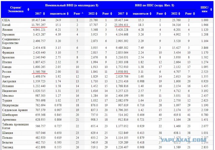Viewport: 215px width, 150px height.
Task: Click China's 2022 nominal value 17,707
Action: [x=94, y=25]
